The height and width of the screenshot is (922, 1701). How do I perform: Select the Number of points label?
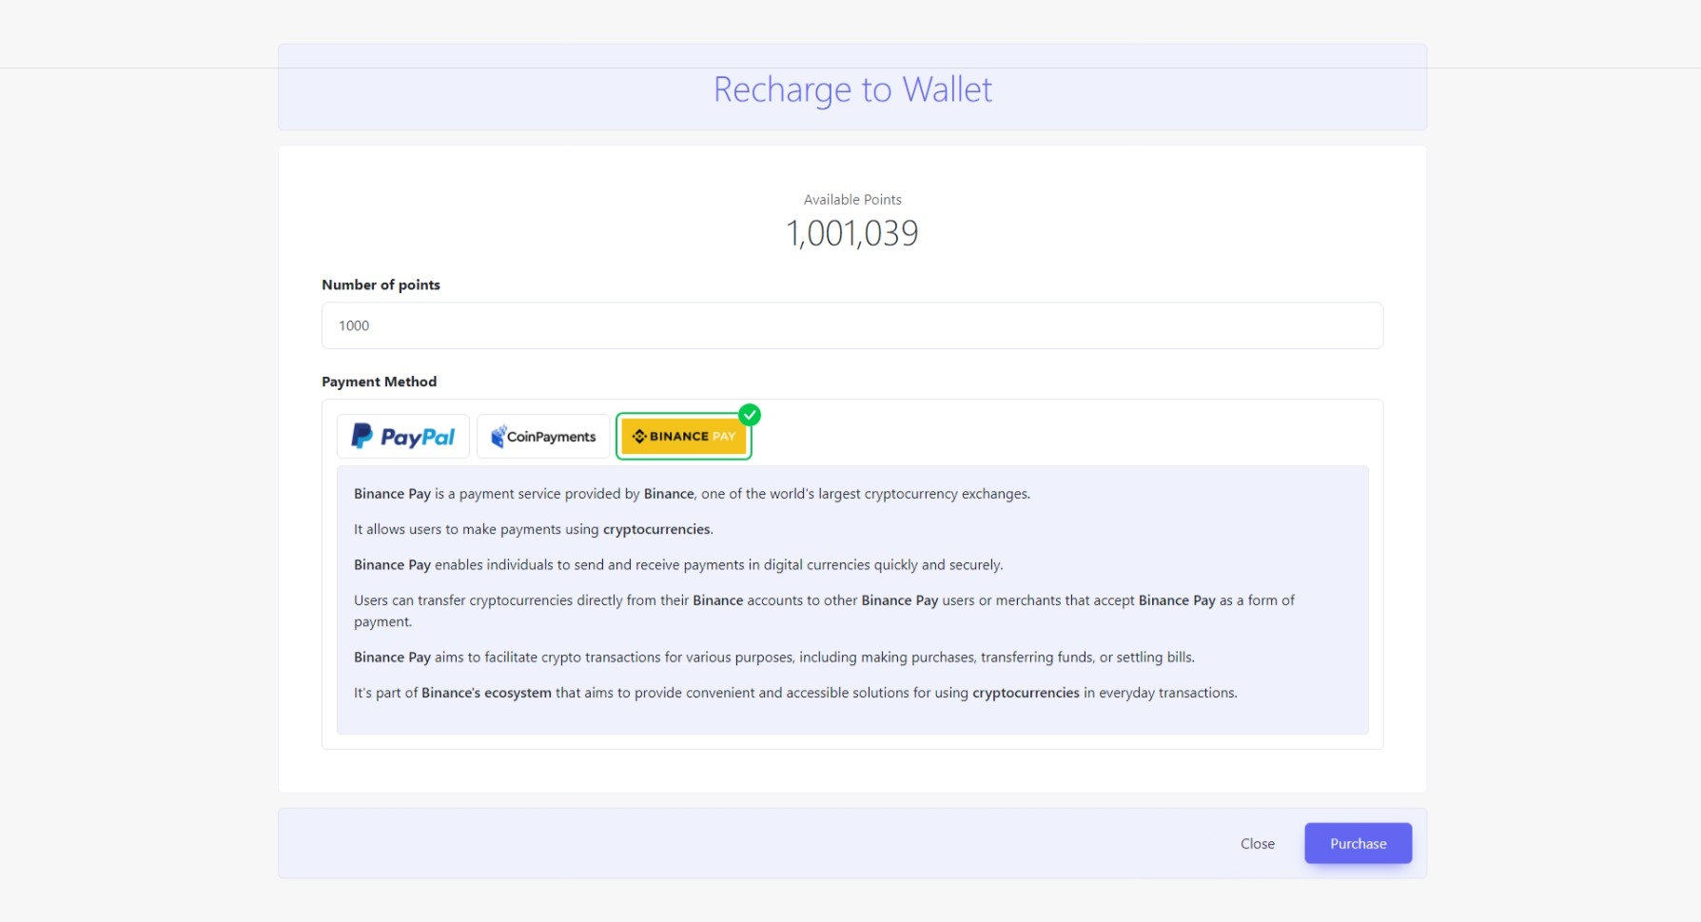381,284
